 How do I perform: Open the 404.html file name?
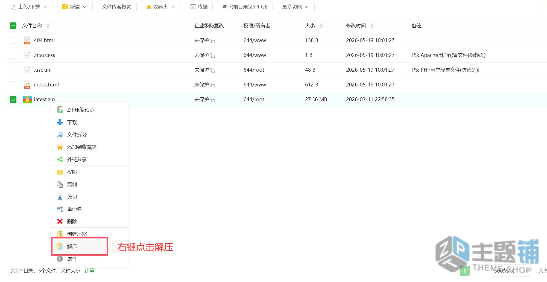coord(44,40)
